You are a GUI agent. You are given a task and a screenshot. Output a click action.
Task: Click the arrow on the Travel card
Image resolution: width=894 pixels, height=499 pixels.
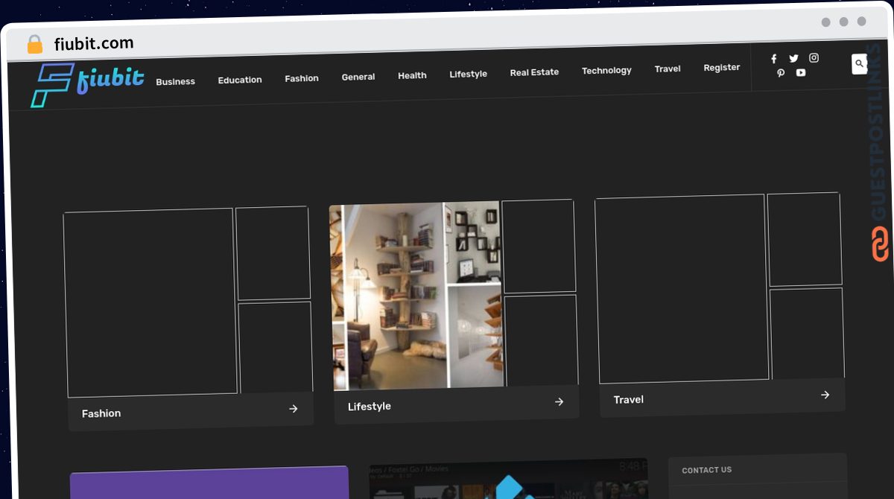pyautogui.click(x=825, y=395)
